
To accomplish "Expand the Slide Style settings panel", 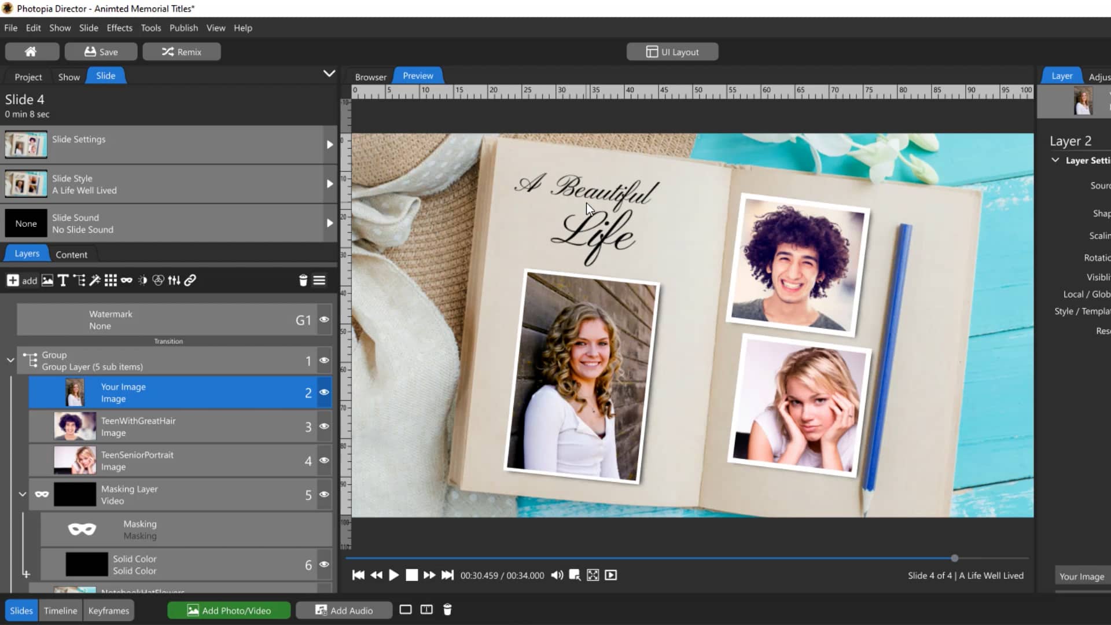I will (x=330, y=183).
